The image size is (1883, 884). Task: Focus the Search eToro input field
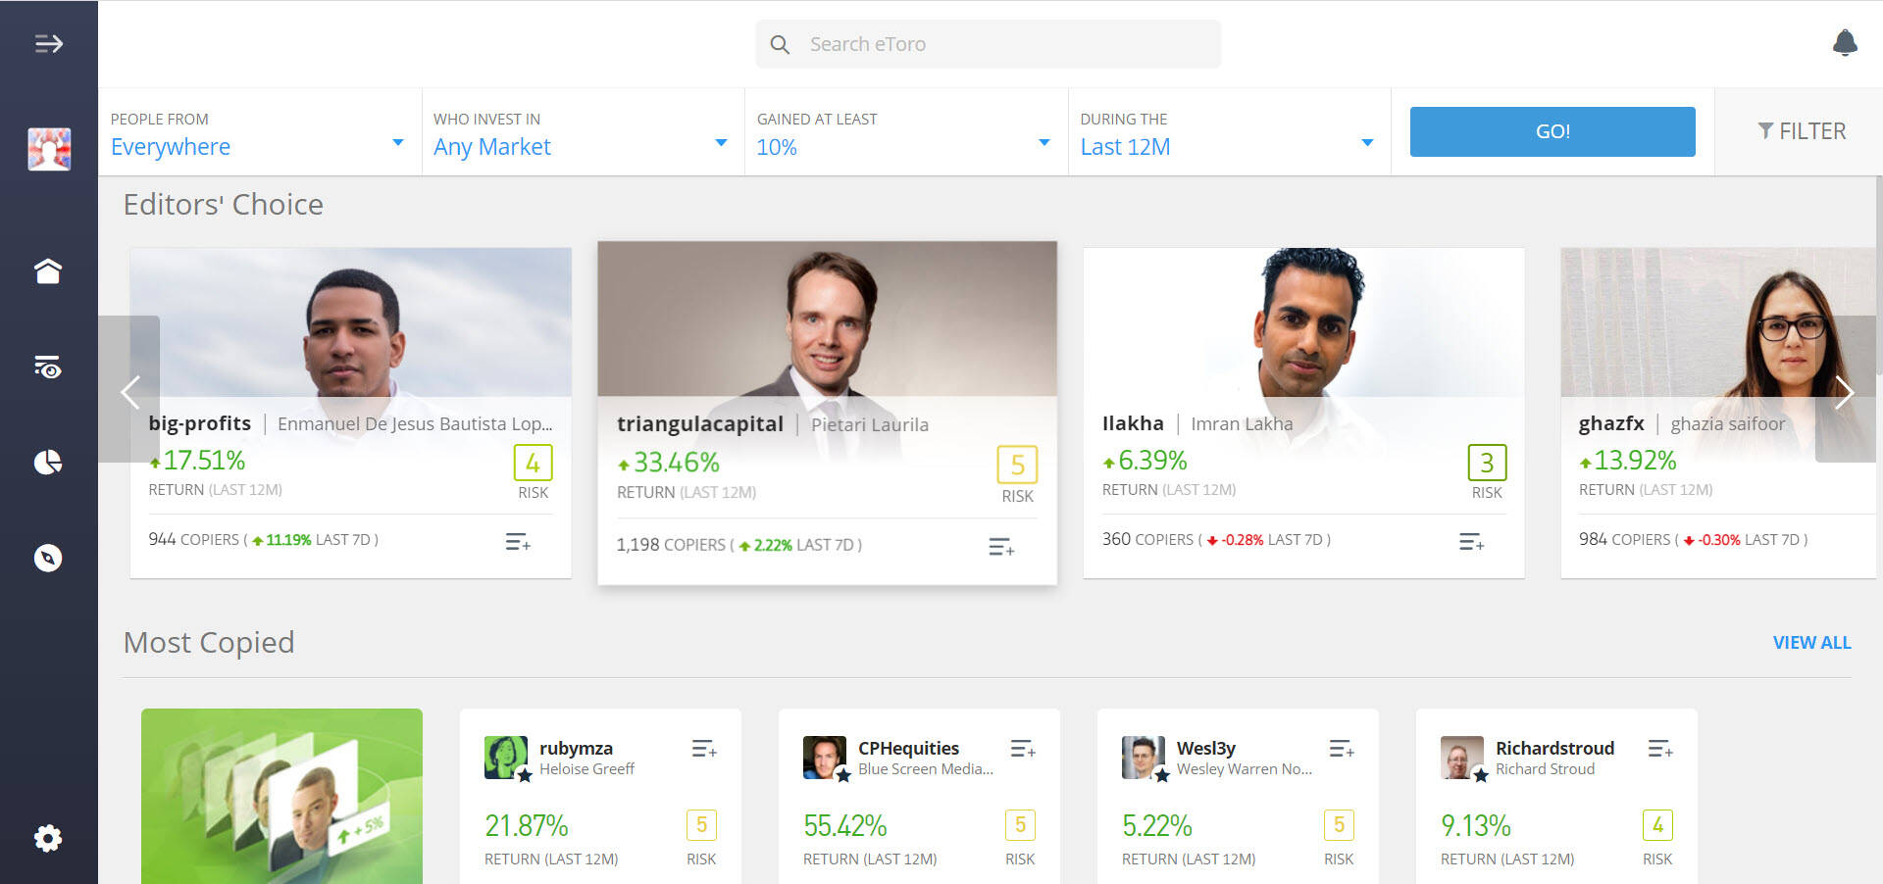[x=989, y=44]
